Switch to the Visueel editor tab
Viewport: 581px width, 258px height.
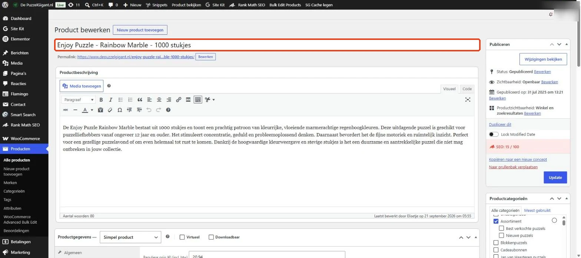click(x=449, y=89)
